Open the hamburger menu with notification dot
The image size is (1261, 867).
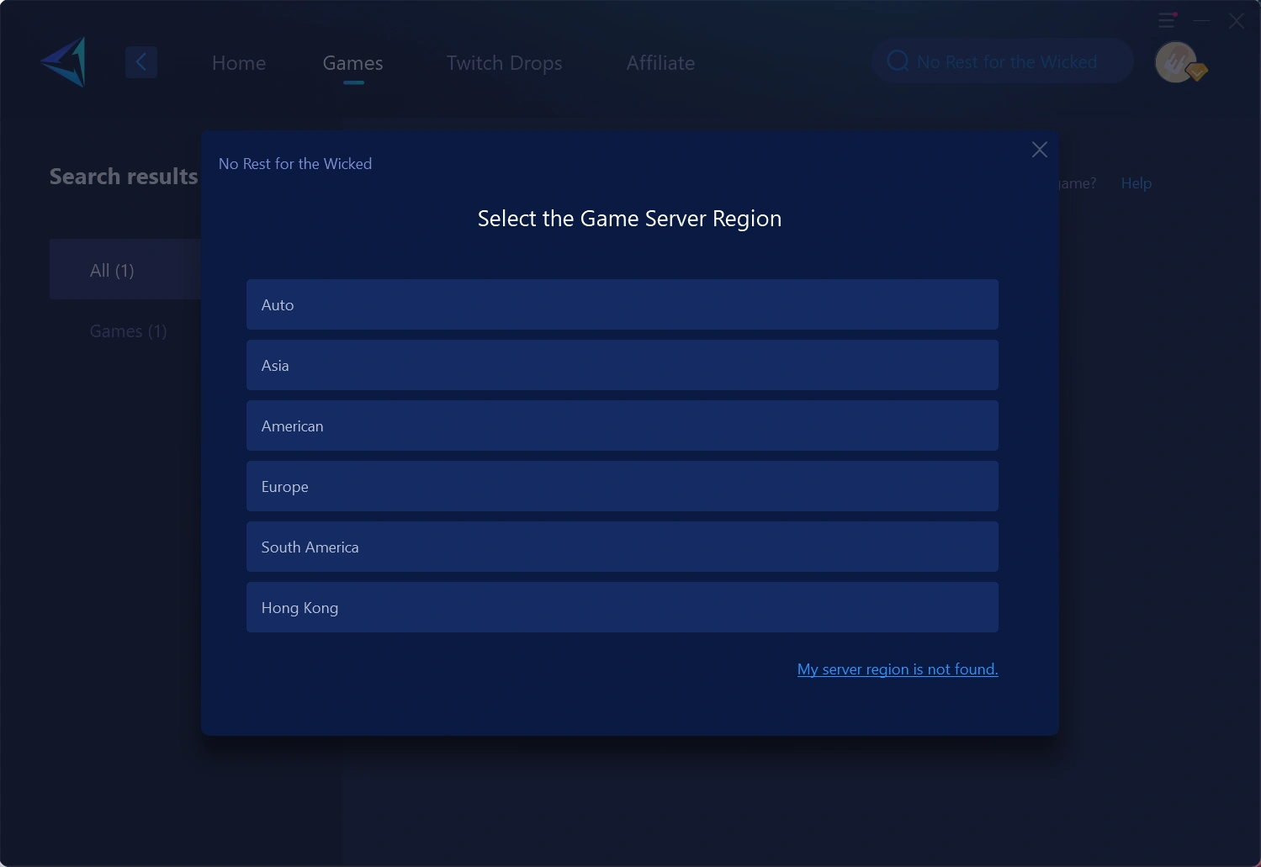pyautogui.click(x=1167, y=19)
